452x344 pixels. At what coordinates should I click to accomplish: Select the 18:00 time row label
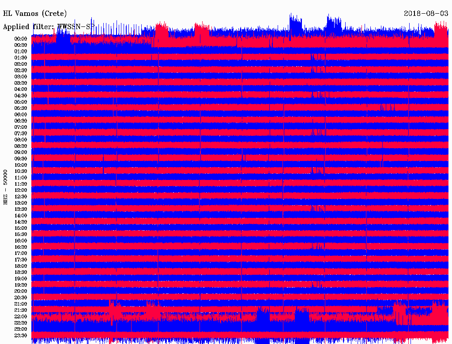[x=21, y=266]
